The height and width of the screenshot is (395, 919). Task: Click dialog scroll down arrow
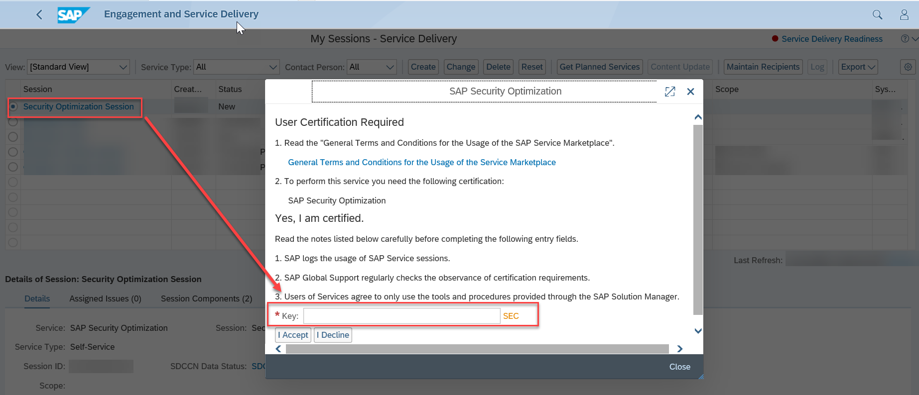698,331
